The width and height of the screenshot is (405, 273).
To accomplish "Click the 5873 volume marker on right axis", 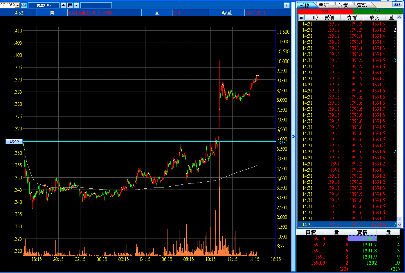I will click(x=281, y=143).
